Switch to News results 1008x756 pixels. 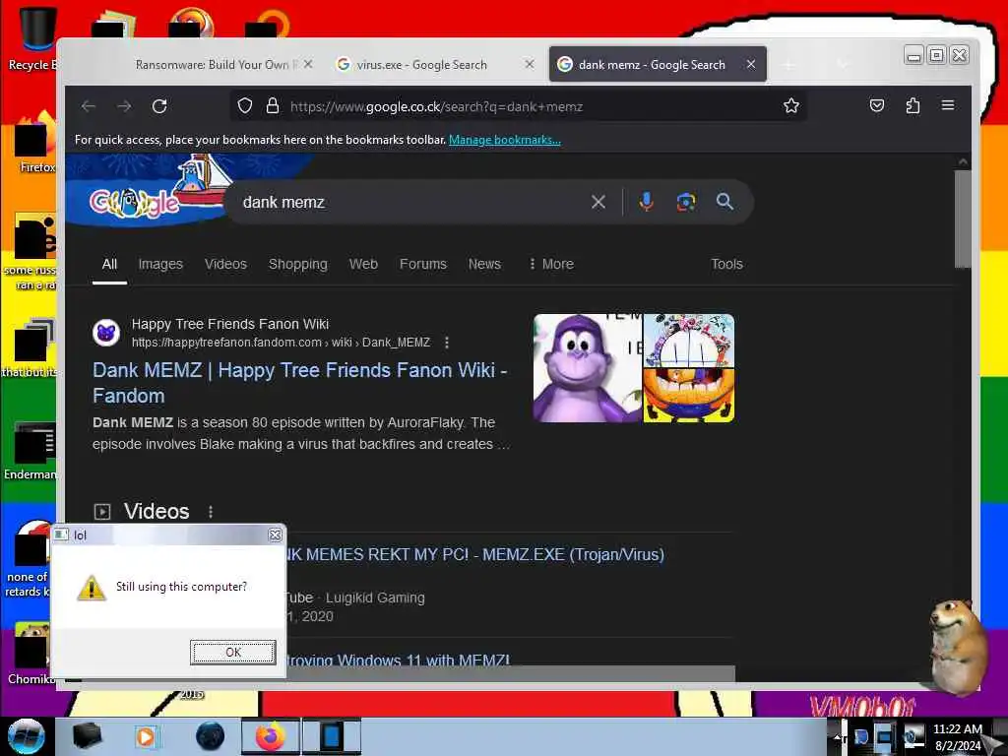[x=484, y=264]
